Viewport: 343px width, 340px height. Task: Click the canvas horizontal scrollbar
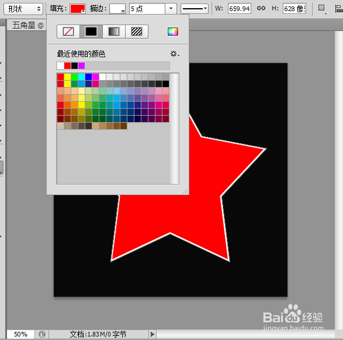245,334
